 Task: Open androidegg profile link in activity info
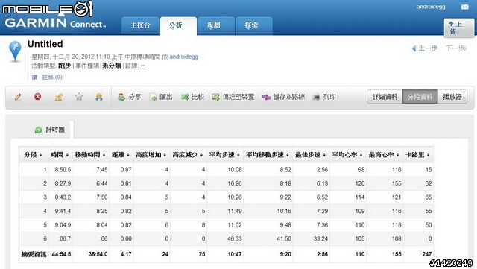tap(184, 57)
